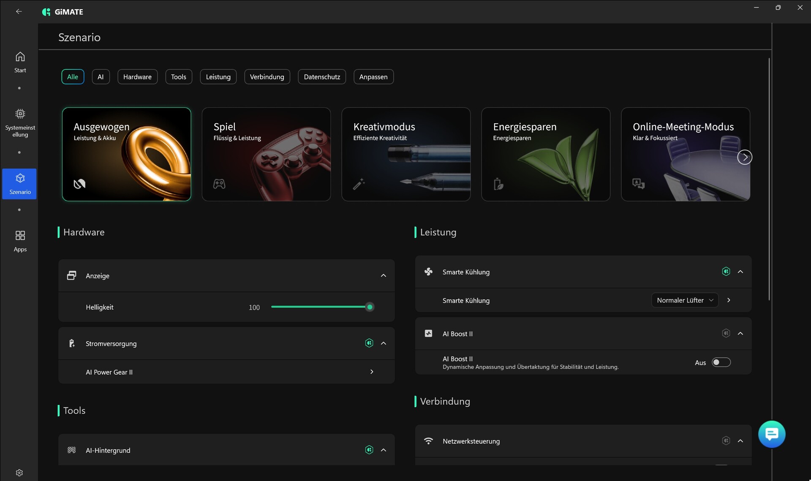Screen dimensions: 811x481
Task: Select the Hardware filter tab
Action: pyautogui.click(x=137, y=77)
